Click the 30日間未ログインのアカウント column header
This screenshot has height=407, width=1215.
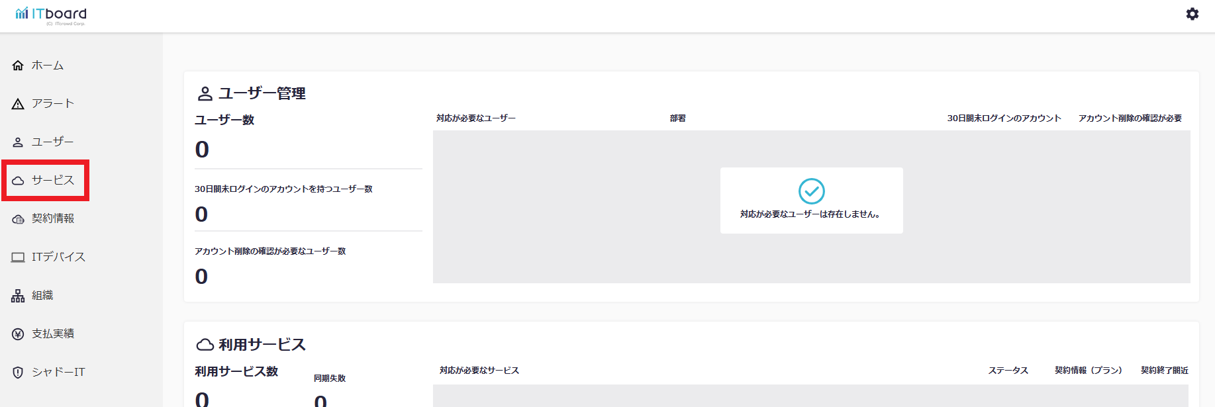click(x=1004, y=118)
